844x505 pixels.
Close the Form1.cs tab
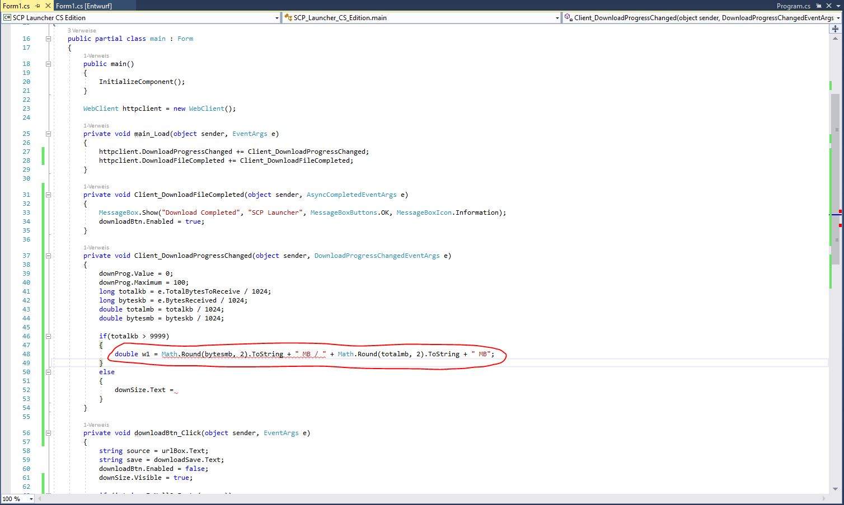point(47,6)
